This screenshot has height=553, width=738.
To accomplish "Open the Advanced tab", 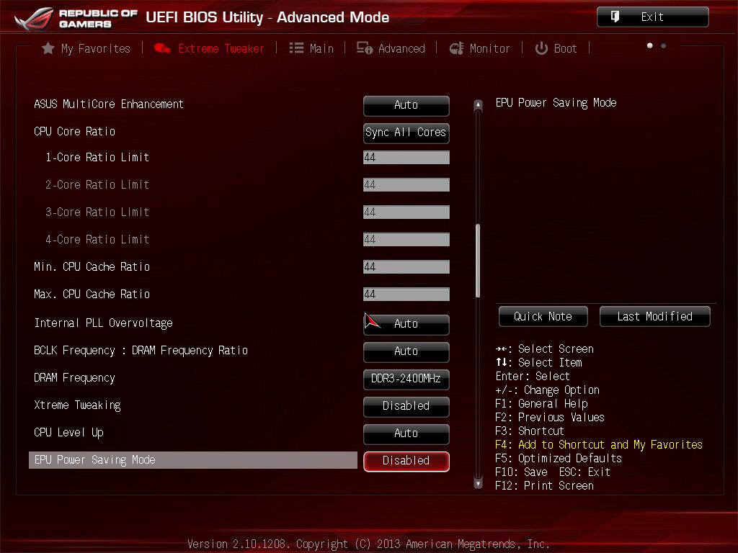I will pos(391,48).
